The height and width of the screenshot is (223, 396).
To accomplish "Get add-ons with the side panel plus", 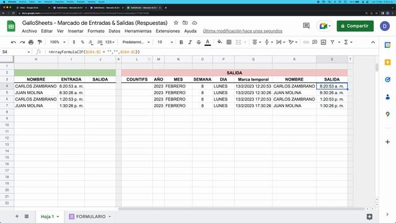I will coord(387,142).
